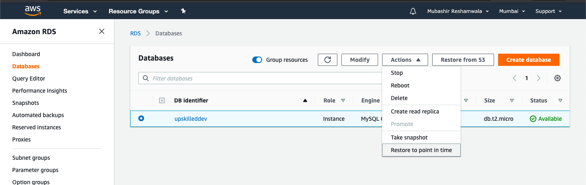Click the search magnifier icon
The width and height of the screenshot is (586, 185).
[146, 78]
